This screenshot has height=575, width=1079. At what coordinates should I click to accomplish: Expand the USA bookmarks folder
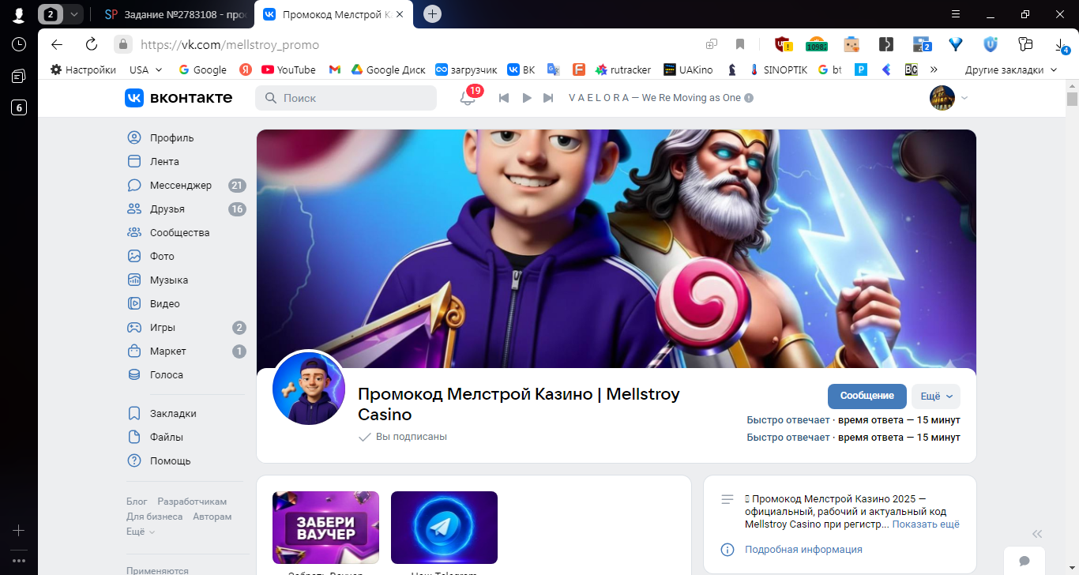pos(145,70)
